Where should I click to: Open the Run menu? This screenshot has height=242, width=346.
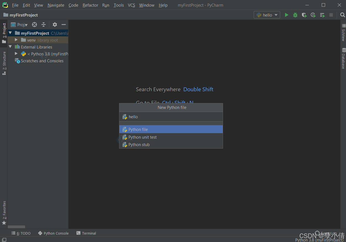(106, 5)
